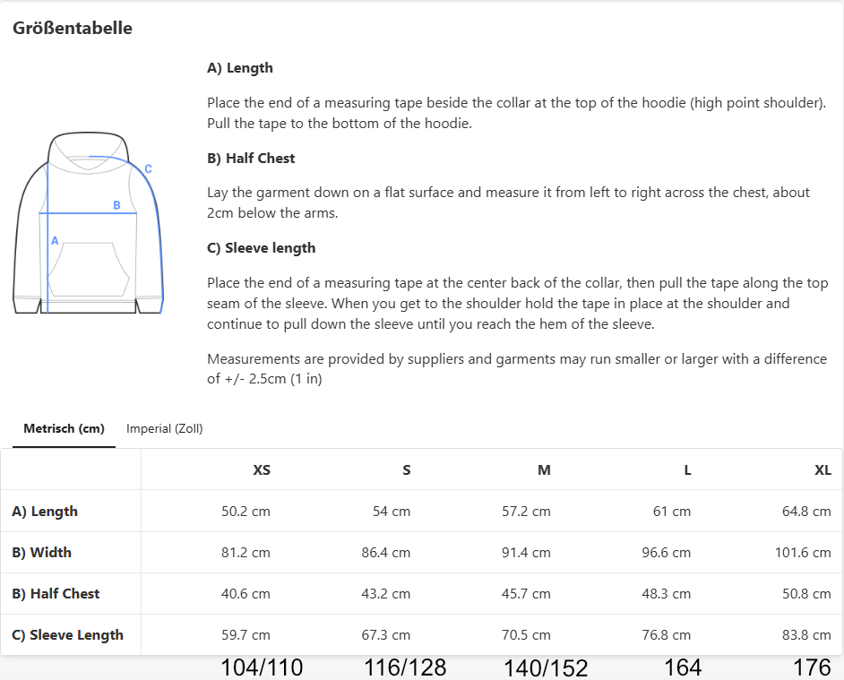Click the Größentabelle heading

[73, 28]
